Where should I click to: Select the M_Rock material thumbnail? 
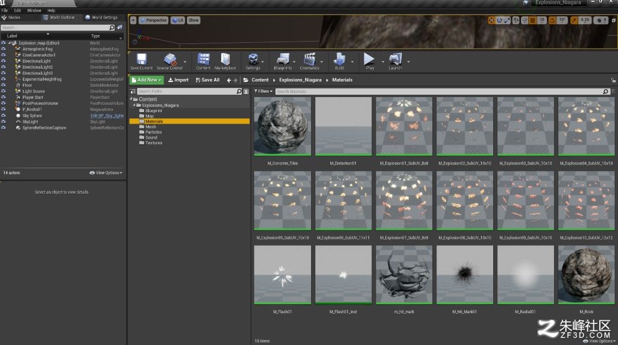(x=587, y=275)
